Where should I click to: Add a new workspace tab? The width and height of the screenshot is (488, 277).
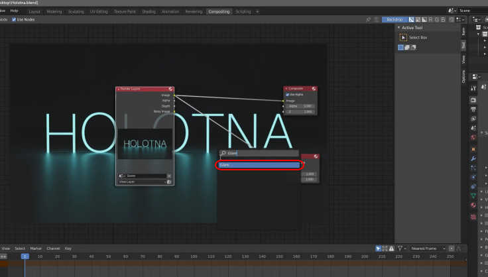[257, 11]
